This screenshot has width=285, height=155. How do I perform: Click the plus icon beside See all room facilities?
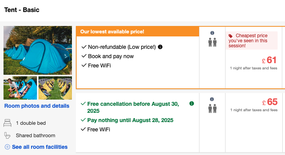[7, 147]
